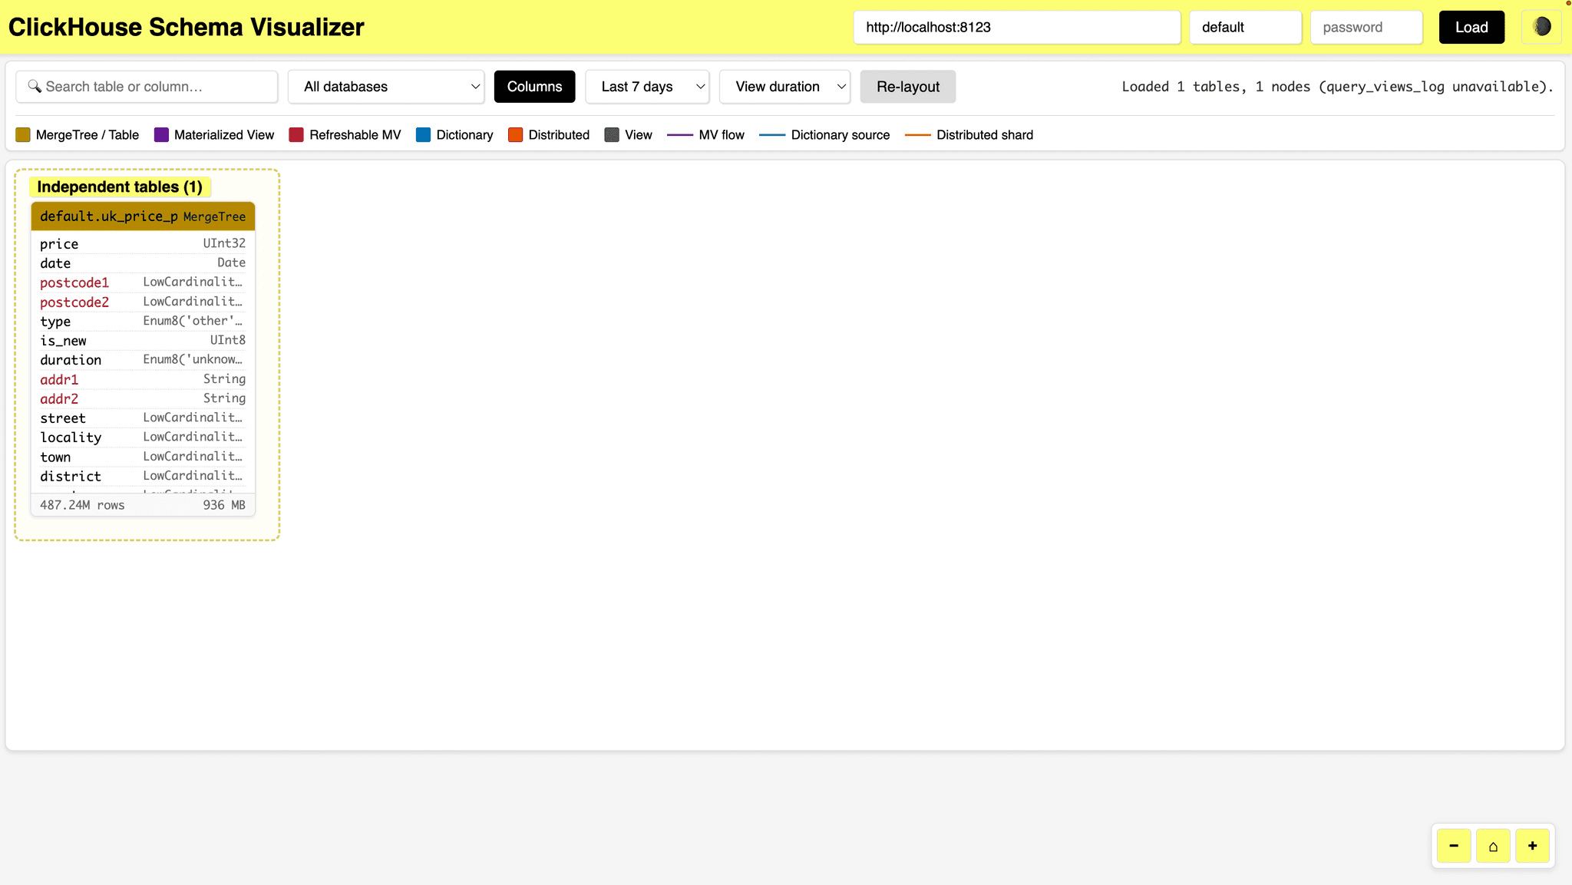Click the 936 MB size text
This screenshot has width=1572, height=885.
pyautogui.click(x=224, y=505)
